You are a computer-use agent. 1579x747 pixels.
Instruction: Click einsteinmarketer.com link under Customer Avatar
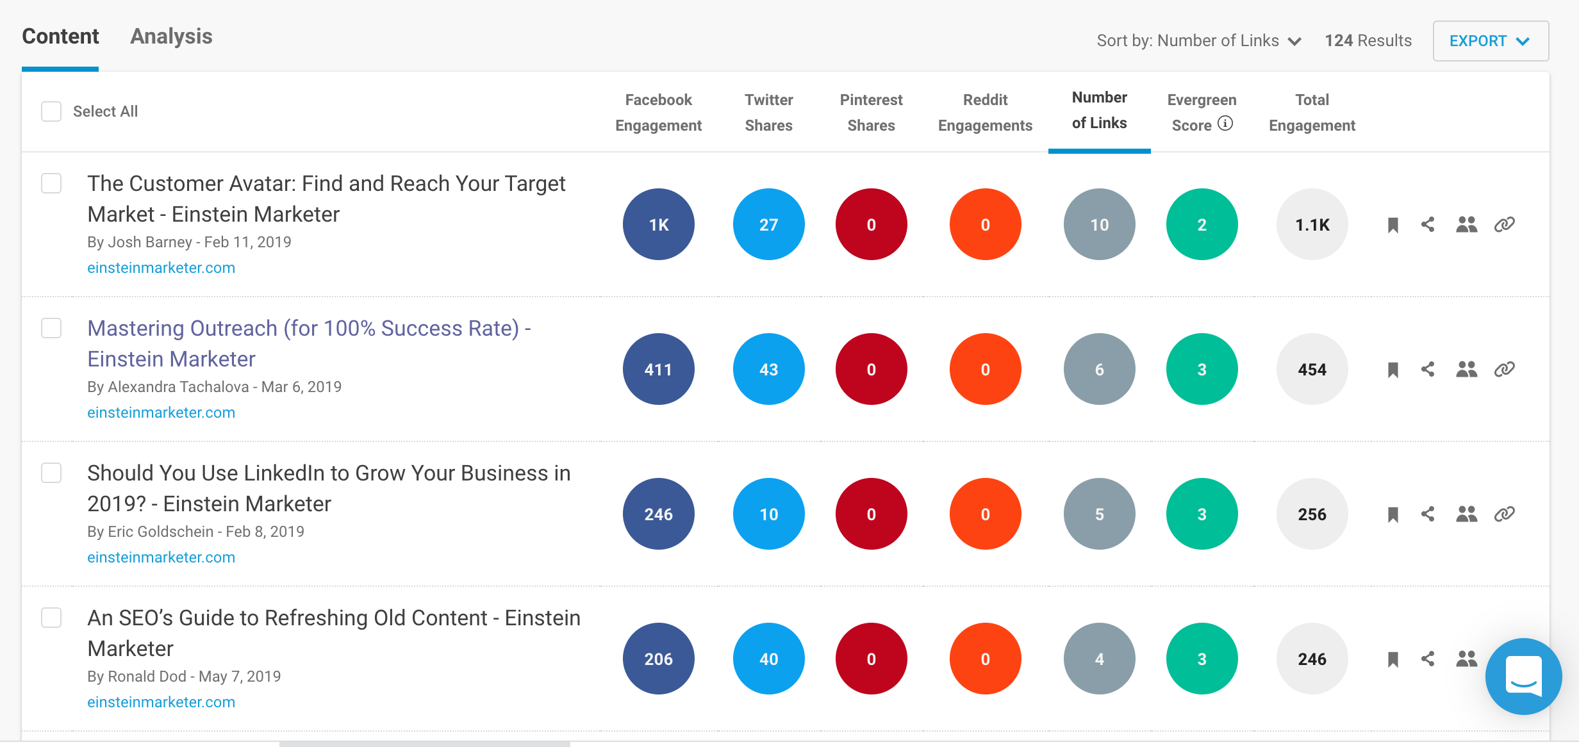(161, 268)
